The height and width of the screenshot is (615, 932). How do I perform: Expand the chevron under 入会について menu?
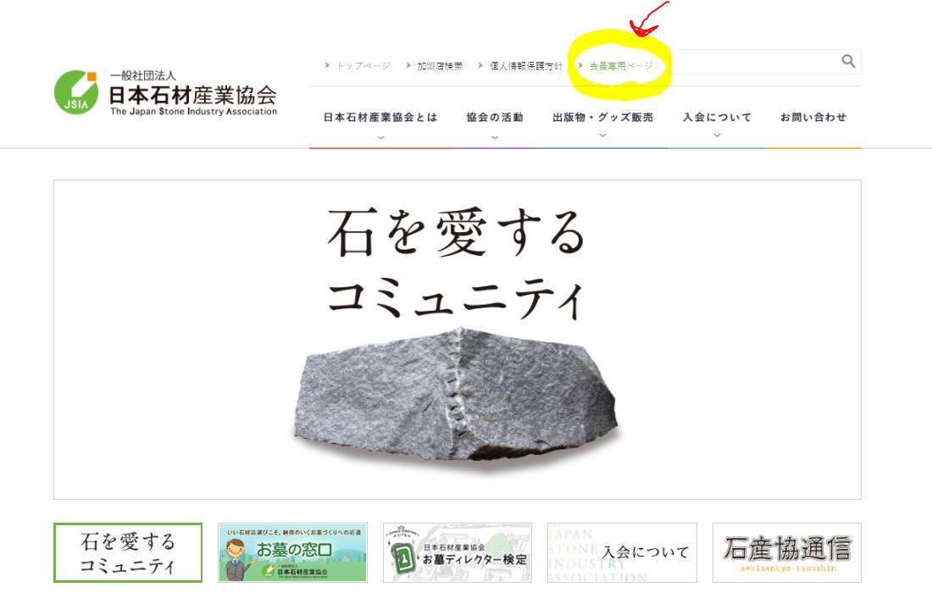(x=718, y=136)
